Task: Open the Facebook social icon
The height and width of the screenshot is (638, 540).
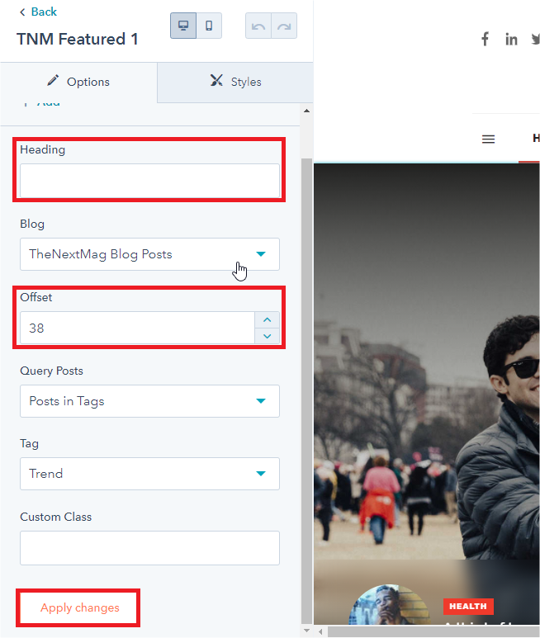Action: tap(486, 39)
